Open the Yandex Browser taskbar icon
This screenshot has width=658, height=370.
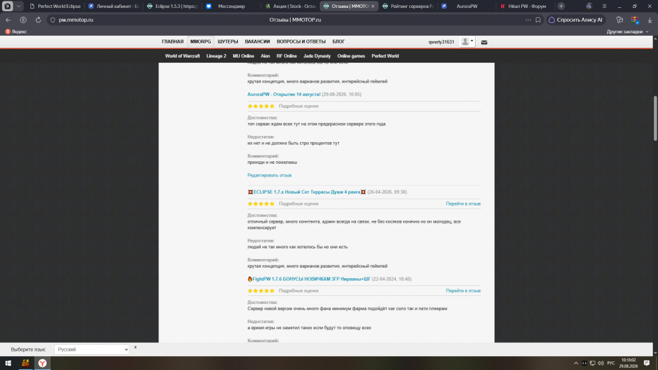pyautogui.click(x=42, y=363)
